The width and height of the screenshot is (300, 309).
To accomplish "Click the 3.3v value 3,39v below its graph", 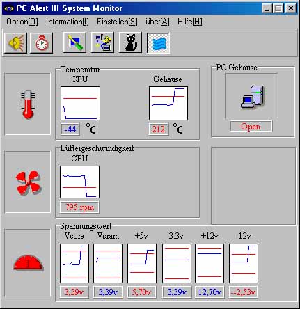I will [x=177, y=292].
